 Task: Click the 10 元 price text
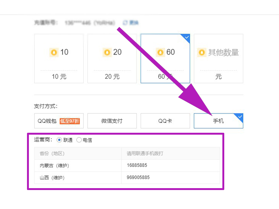59,77
